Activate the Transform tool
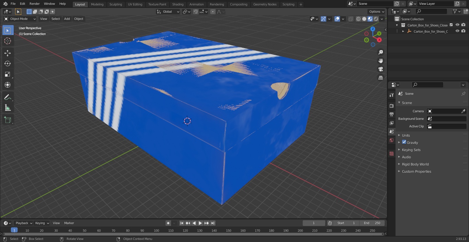The image size is (469, 242). [x=8, y=85]
